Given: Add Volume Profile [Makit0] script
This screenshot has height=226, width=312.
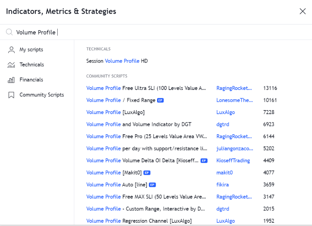Looking at the screenshot, I should (114, 172).
